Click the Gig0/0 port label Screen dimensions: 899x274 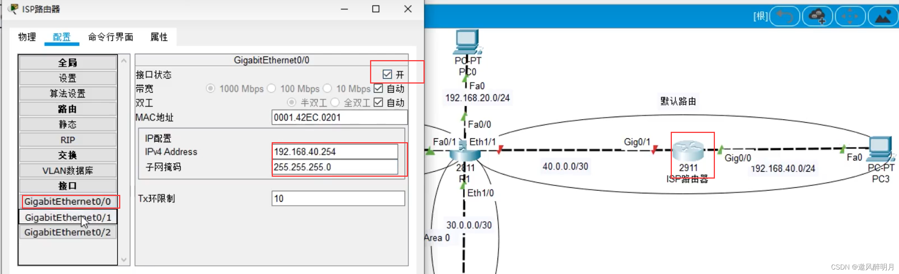coord(738,158)
